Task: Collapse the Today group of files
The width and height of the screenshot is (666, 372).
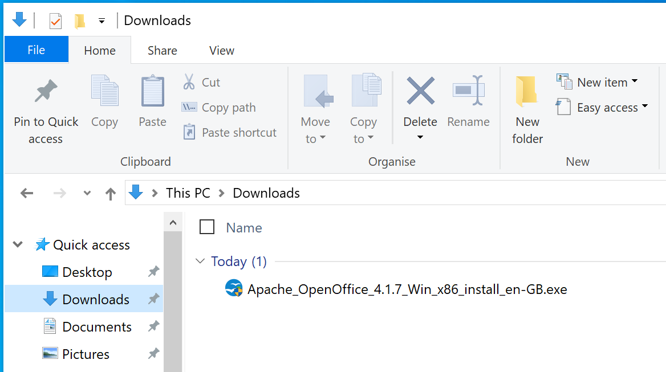Action: click(x=200, y=261)
